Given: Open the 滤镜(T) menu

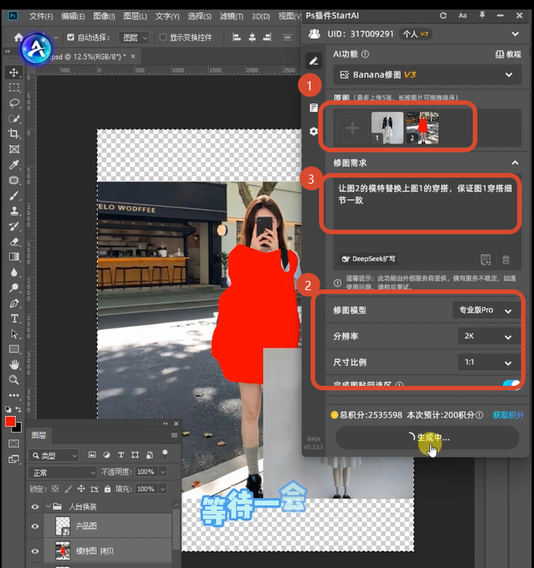Looking at the screenshot, I should (x=232, y=16).
